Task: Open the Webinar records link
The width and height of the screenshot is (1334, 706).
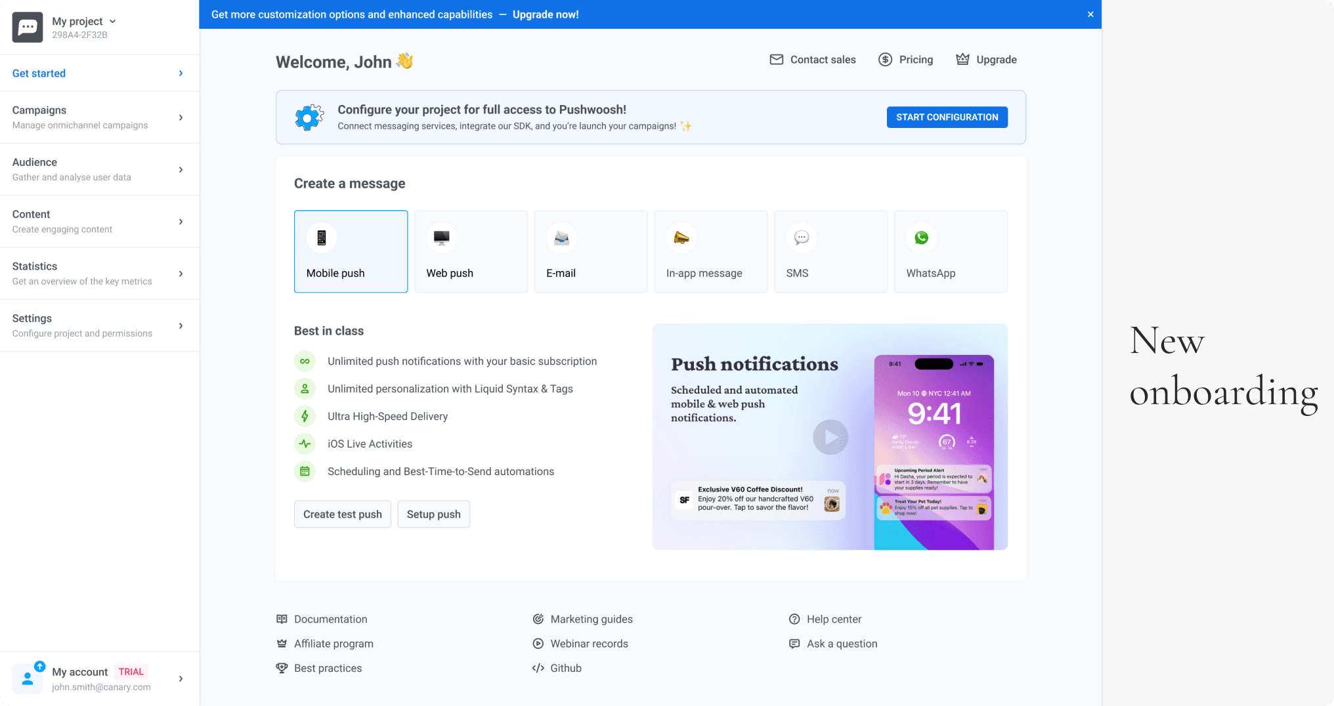Action: (x=580, y=644)
